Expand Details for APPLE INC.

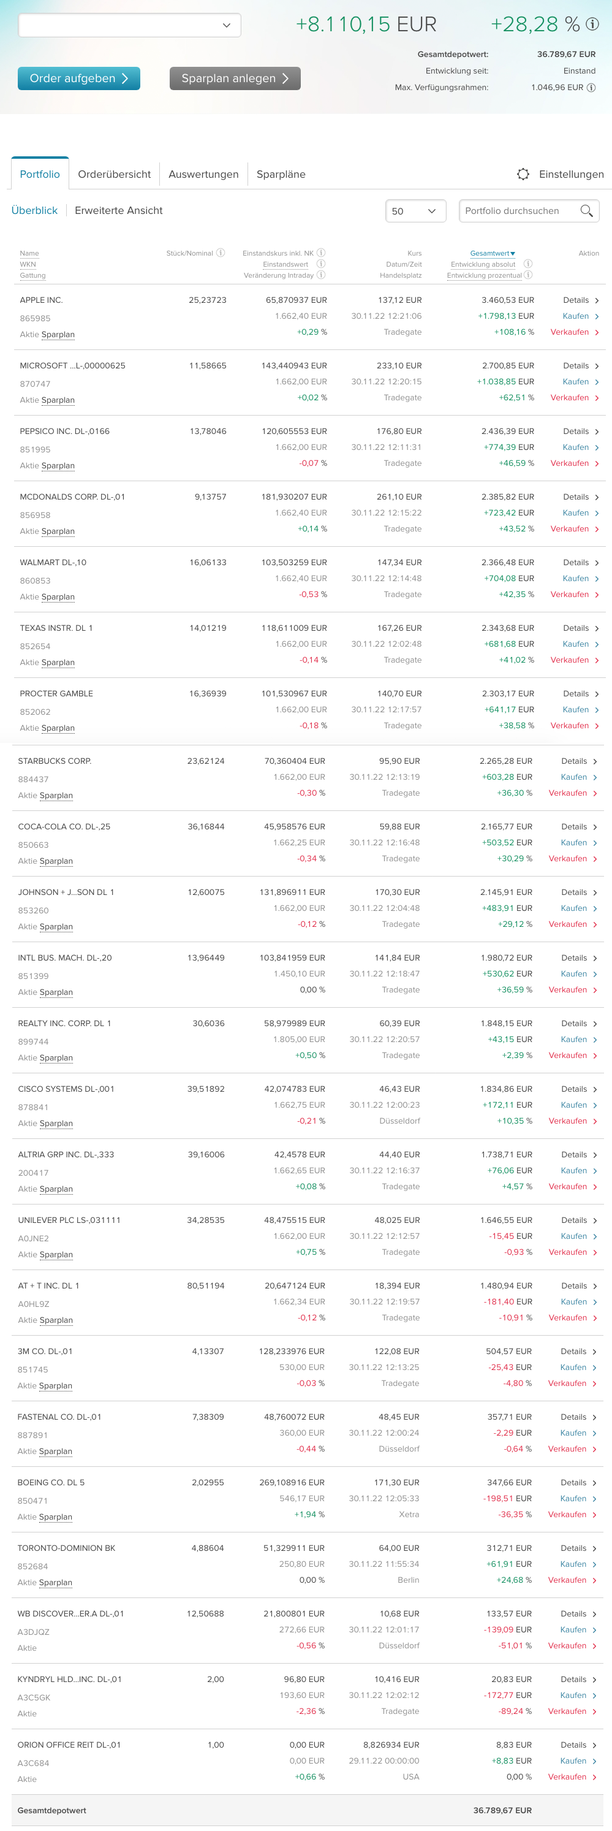pyautogui.click(x=581, y=300)
